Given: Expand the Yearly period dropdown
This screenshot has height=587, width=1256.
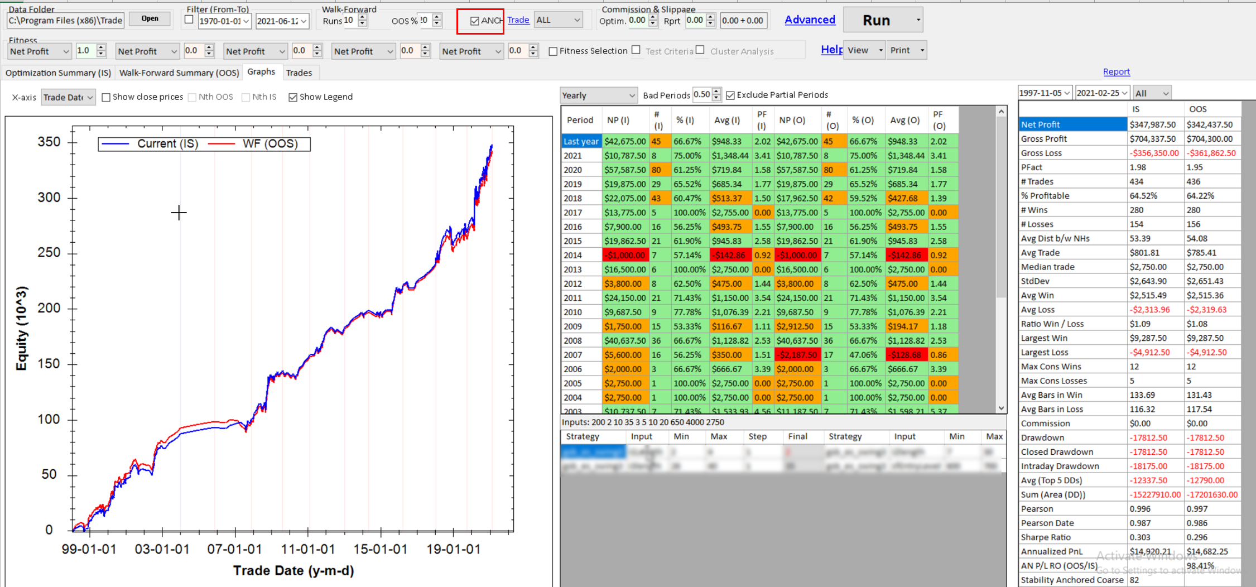Looking at the screenshot, I should pos(598,95).
